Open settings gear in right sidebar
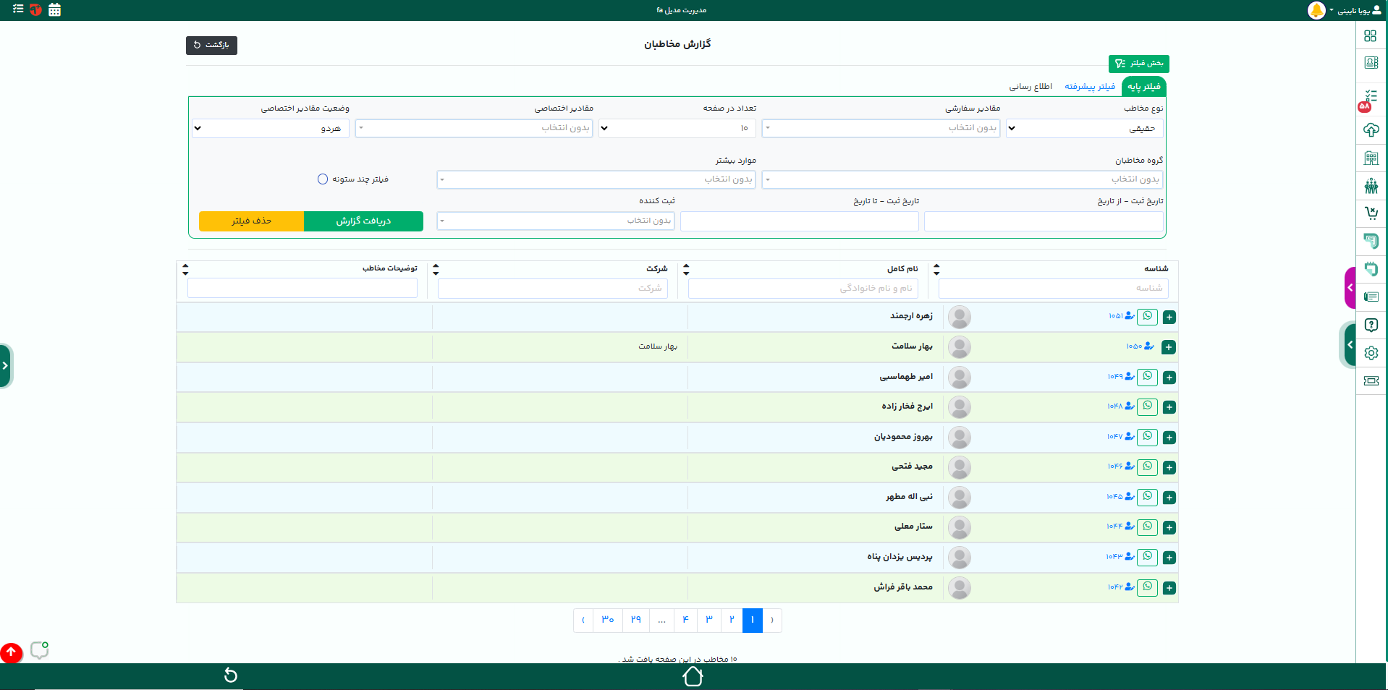Screen dimensions: 1388x690 1371,353
